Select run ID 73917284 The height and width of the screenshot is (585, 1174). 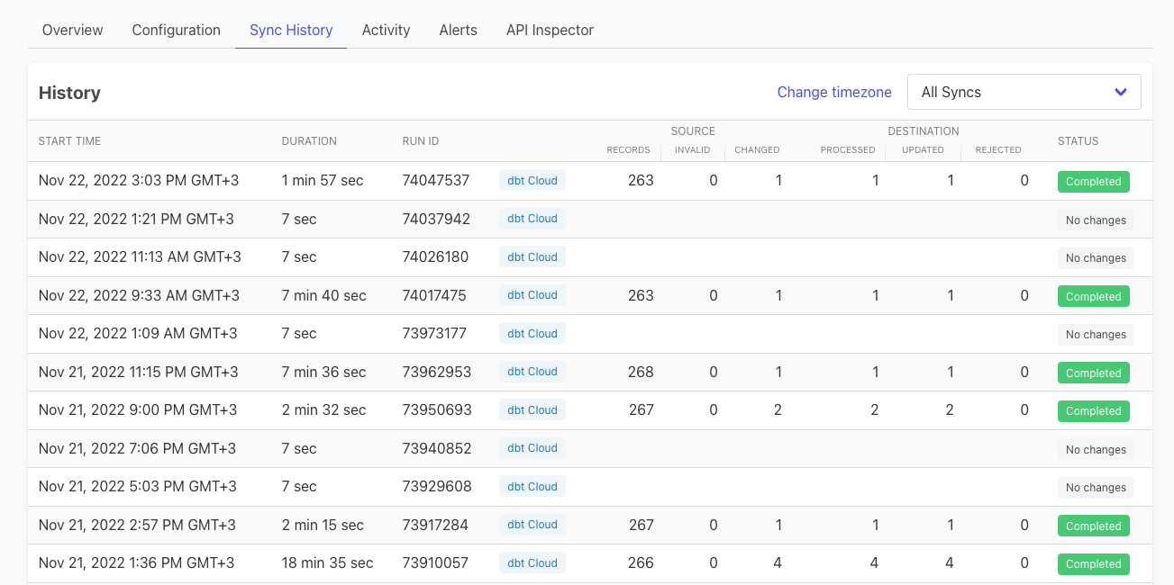pyautogui.click(x=435, y=525)
